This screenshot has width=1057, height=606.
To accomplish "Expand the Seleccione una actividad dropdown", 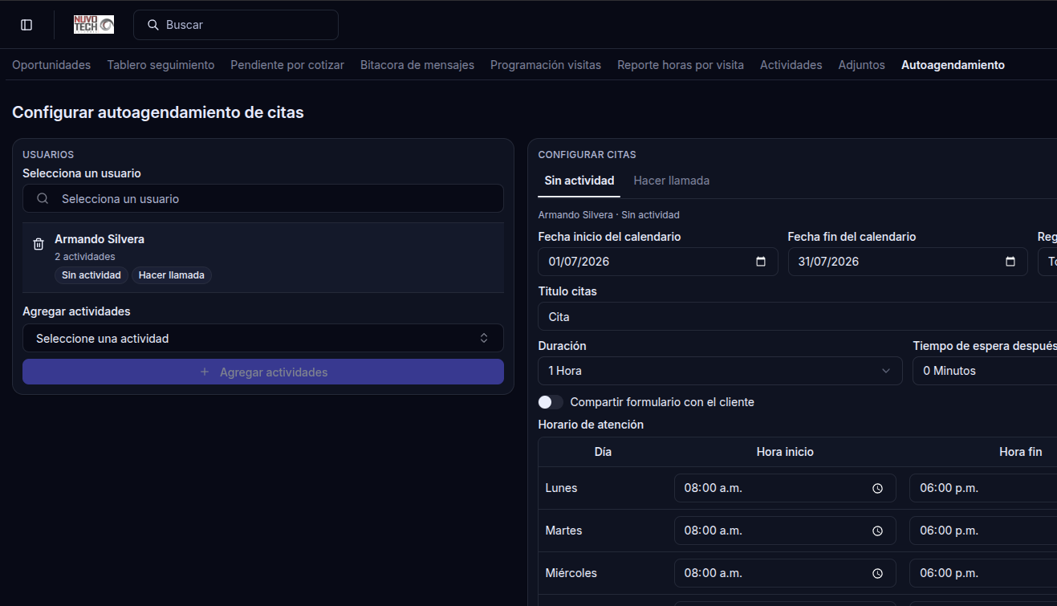I will tap(263, 338).
